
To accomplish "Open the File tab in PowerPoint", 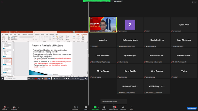I will point(2,34).
